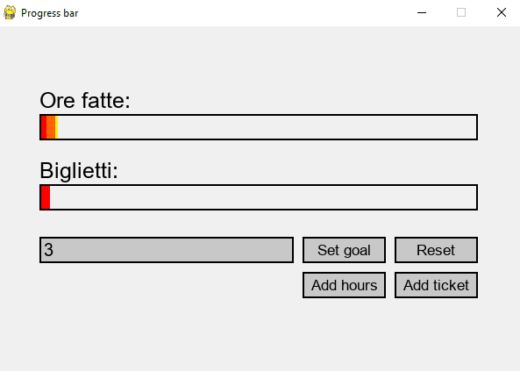The height and width of the screenshot is (371, 520).
Task: Click the Progress bar window title text
Action: coord(49,13)
